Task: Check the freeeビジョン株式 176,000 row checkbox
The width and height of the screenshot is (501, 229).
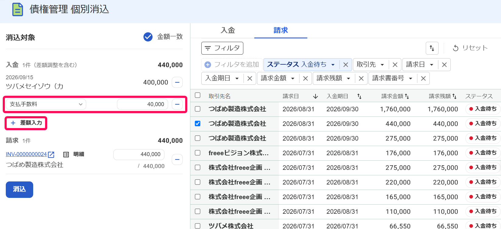Action: click(x=198, y=153)
